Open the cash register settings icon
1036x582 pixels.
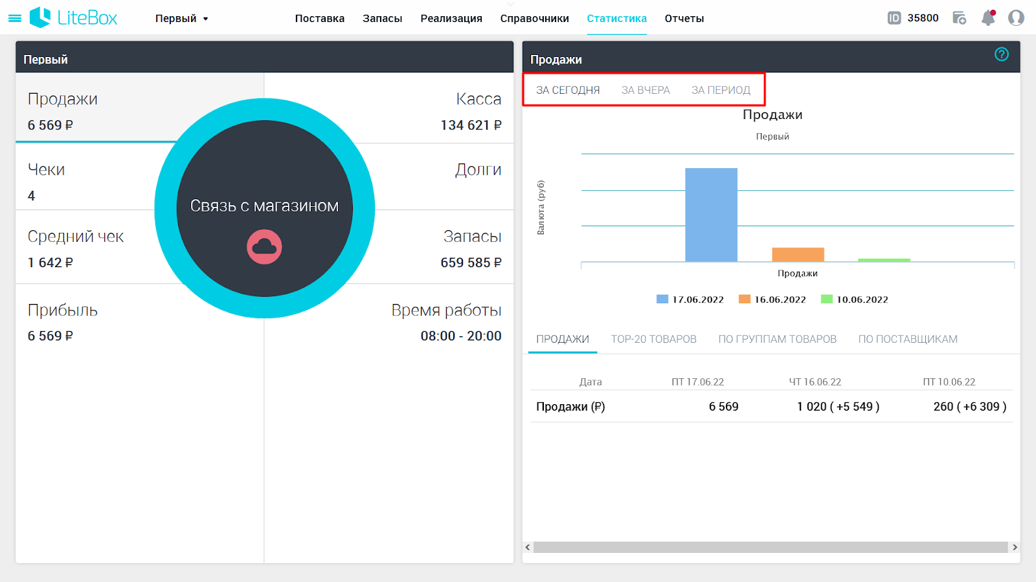tap(960, 18)
